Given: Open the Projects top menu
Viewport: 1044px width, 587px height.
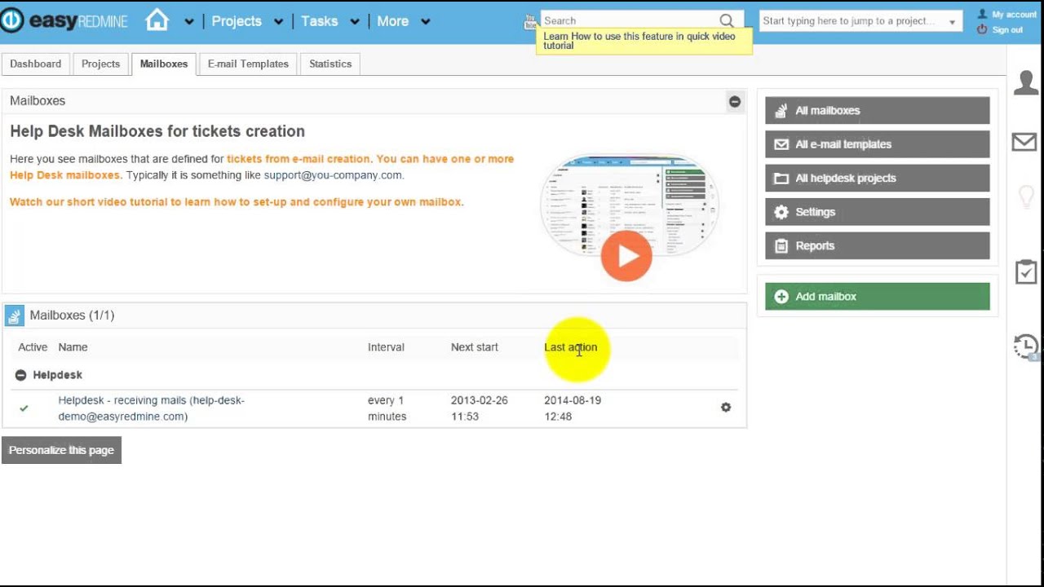Looking at the screenshot, I should click(237, 21).
